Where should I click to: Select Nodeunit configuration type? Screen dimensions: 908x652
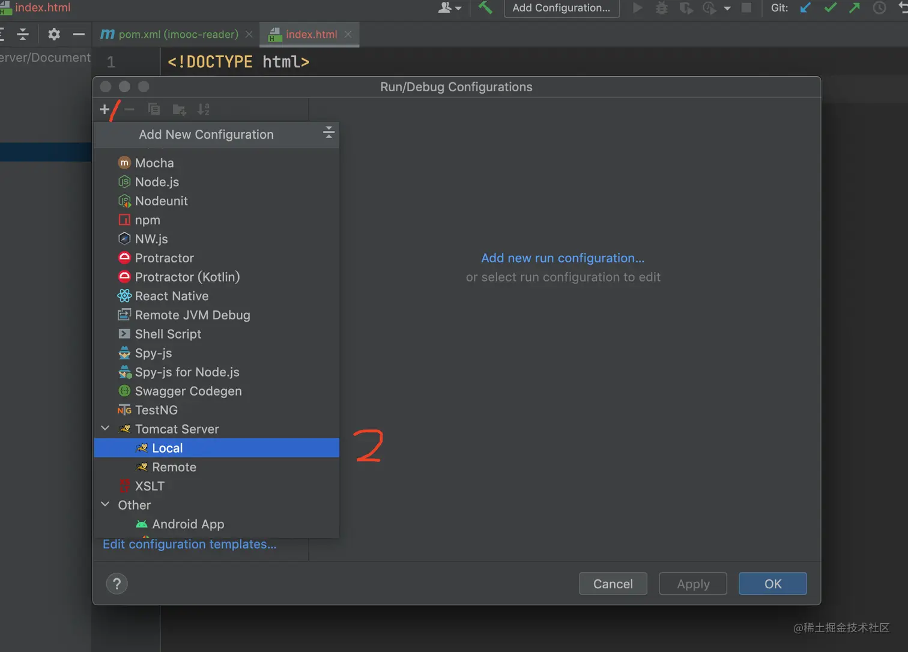pos(217,201)
